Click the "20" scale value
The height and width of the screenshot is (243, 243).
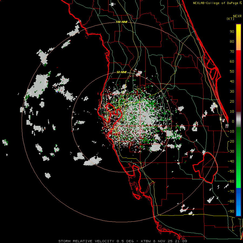pos(232,101)
